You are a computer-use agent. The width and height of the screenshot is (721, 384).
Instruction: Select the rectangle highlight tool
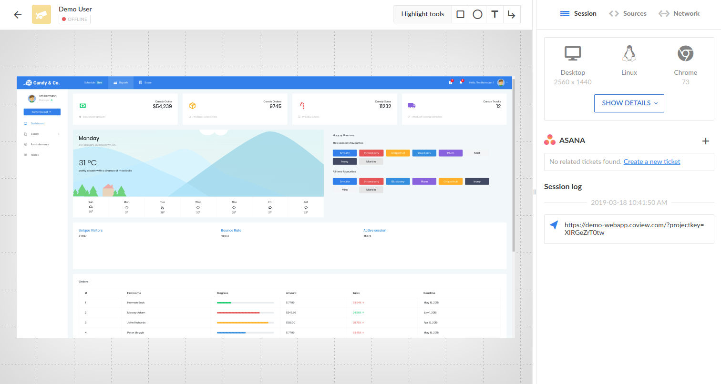click(460, 14)
